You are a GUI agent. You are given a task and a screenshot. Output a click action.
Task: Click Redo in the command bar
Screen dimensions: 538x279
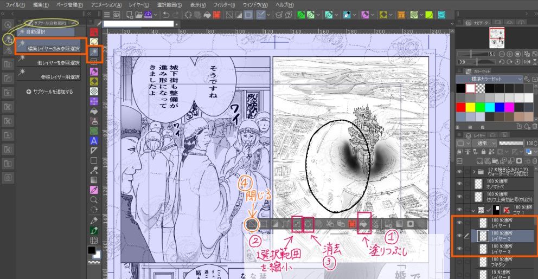click(x=177, y=15)
